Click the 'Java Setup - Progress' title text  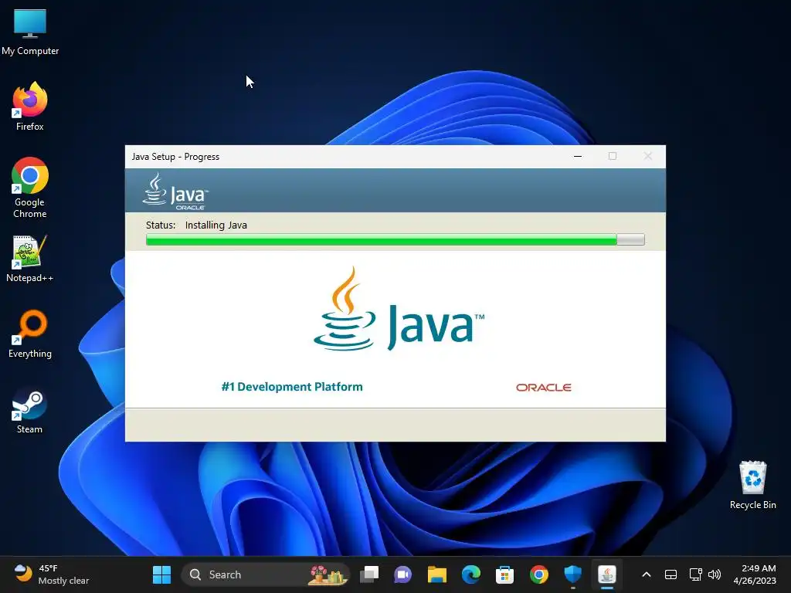(x=175, y=157)
